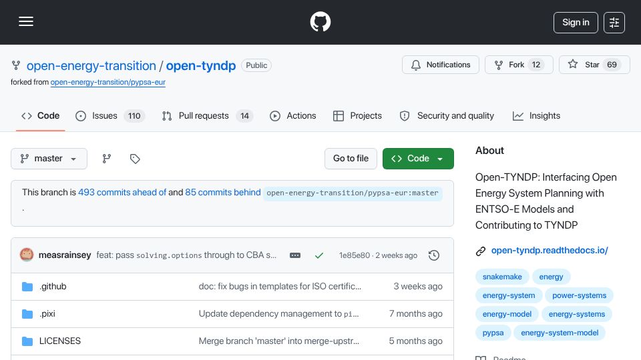The image size is (641, 360).
Task: View commit checks green checkmark
Action: 319,255
